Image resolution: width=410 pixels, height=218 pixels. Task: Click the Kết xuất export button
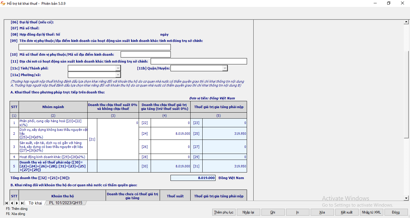[x=347, y=212]
